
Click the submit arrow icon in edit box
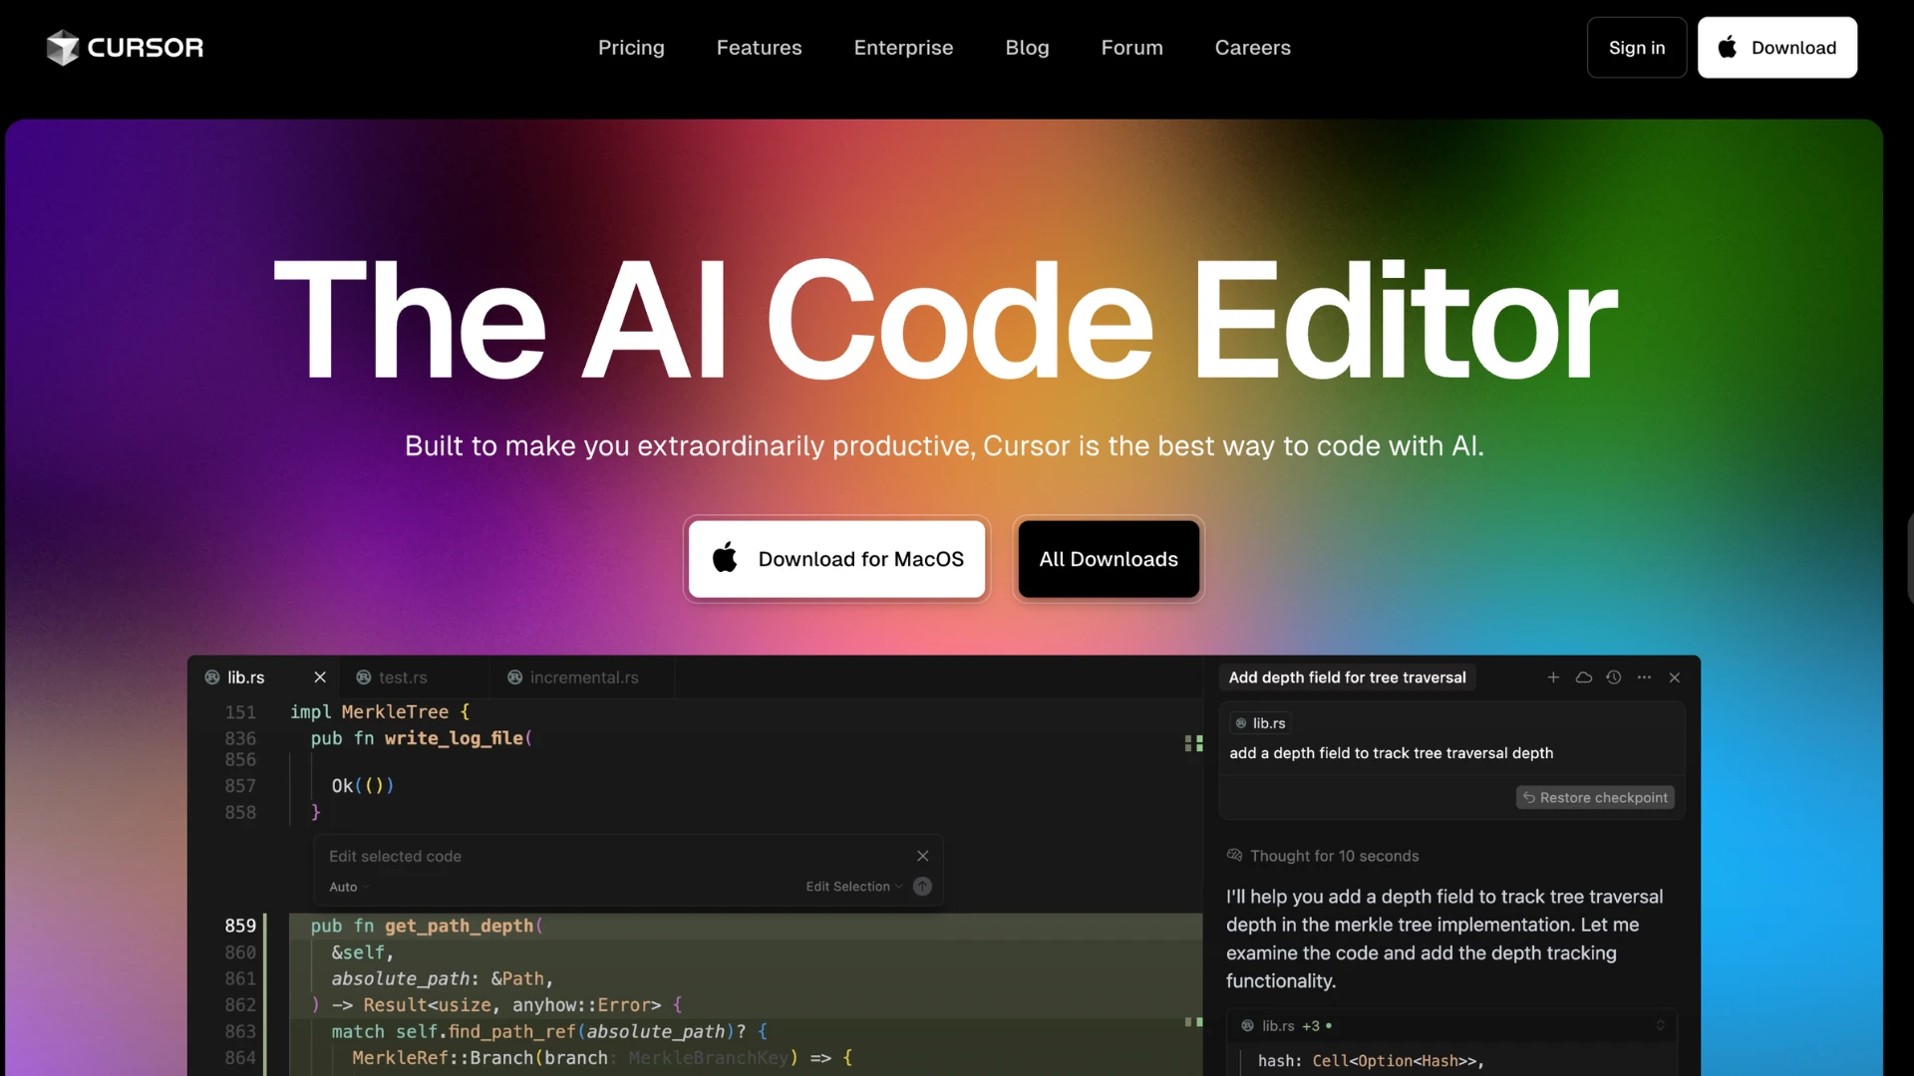[923, 887]
